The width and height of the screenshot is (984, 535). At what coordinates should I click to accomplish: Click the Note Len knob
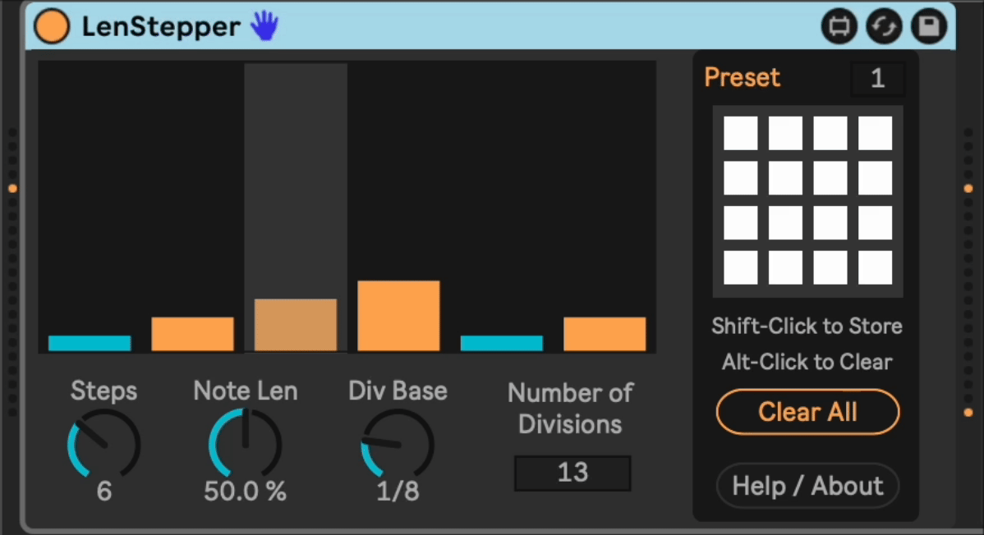coord(245,444)
